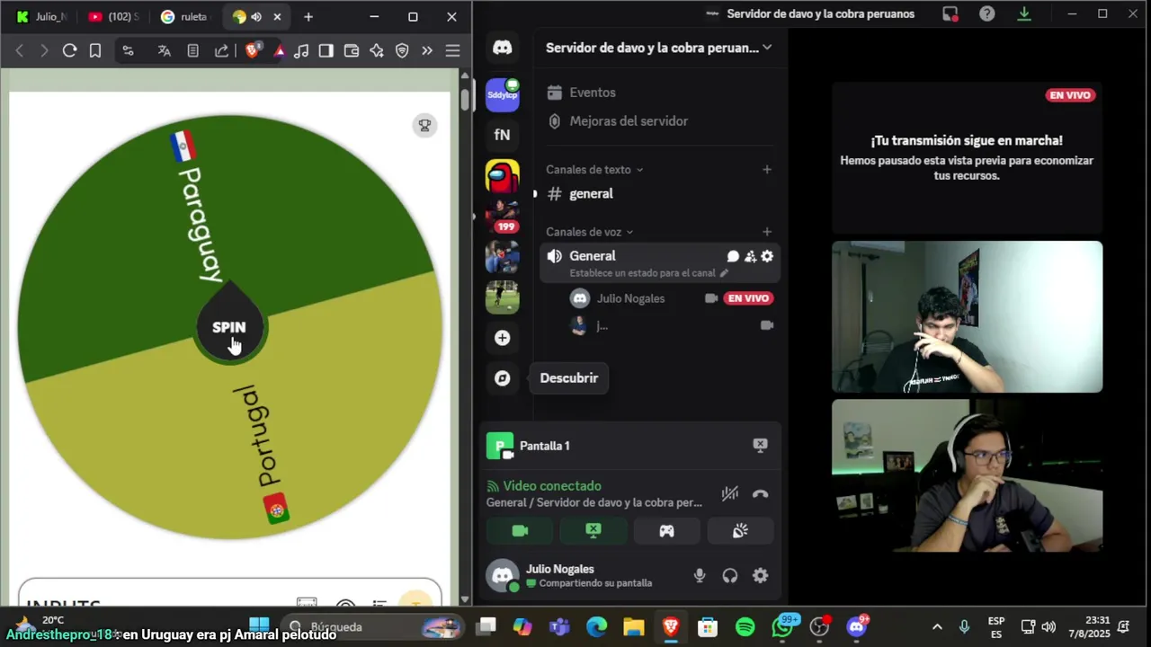Toggle screen share button in voice panel

(593, 531)
